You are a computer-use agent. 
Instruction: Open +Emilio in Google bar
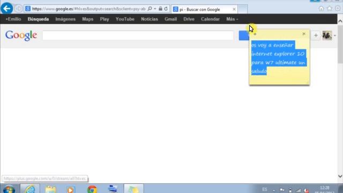click(x=13, y=19)
